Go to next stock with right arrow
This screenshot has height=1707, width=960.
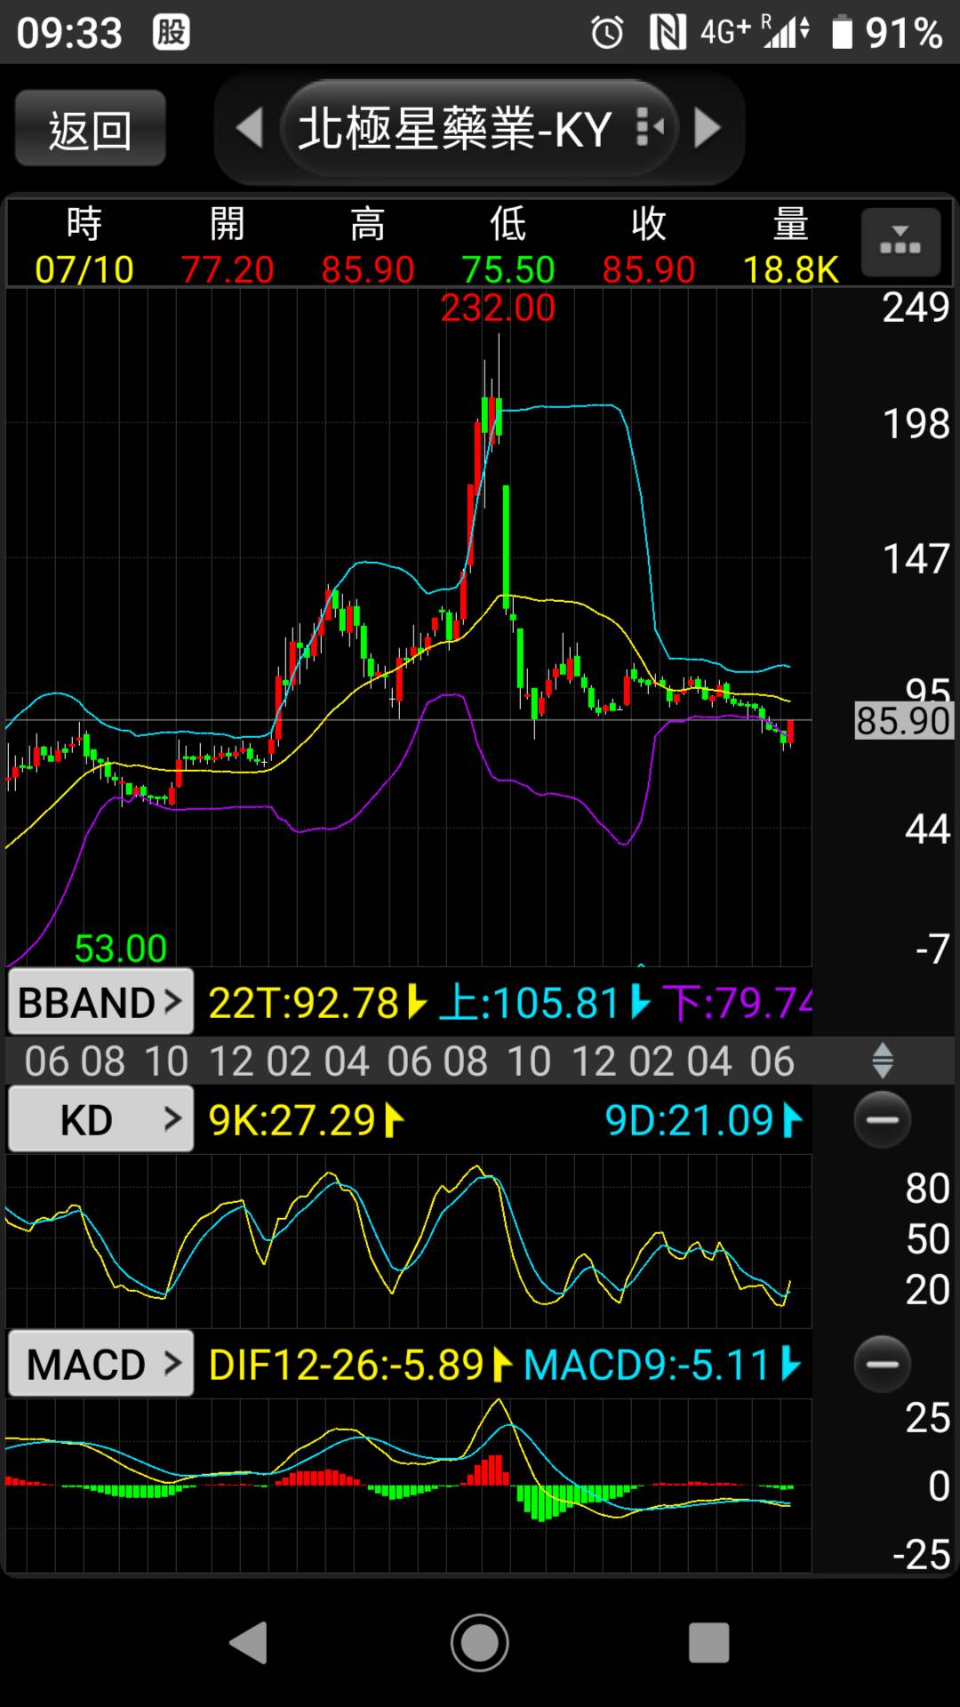click(x=707, y=129)
